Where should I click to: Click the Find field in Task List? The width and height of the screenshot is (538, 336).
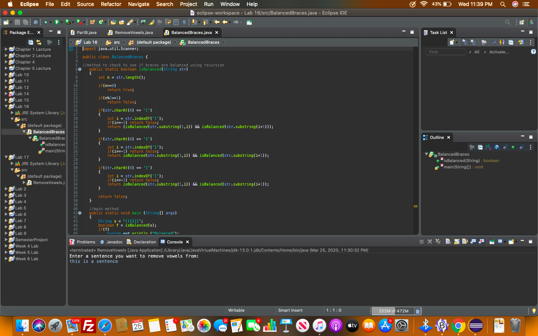click(445, 52)
